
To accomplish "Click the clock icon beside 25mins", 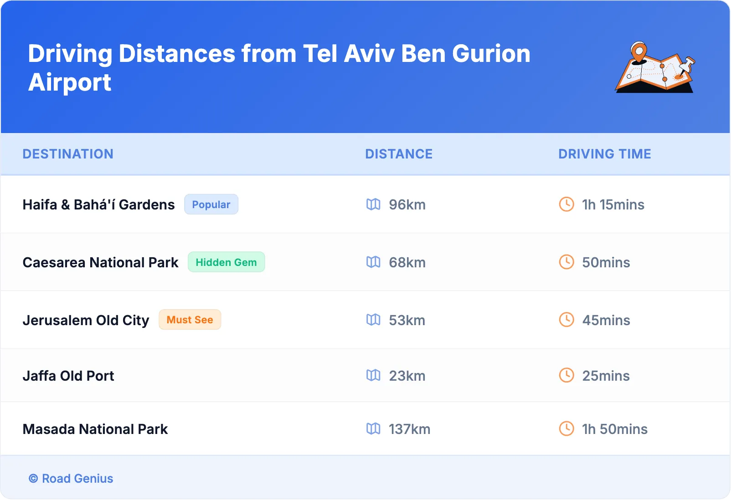I will [x=566, y=375].
